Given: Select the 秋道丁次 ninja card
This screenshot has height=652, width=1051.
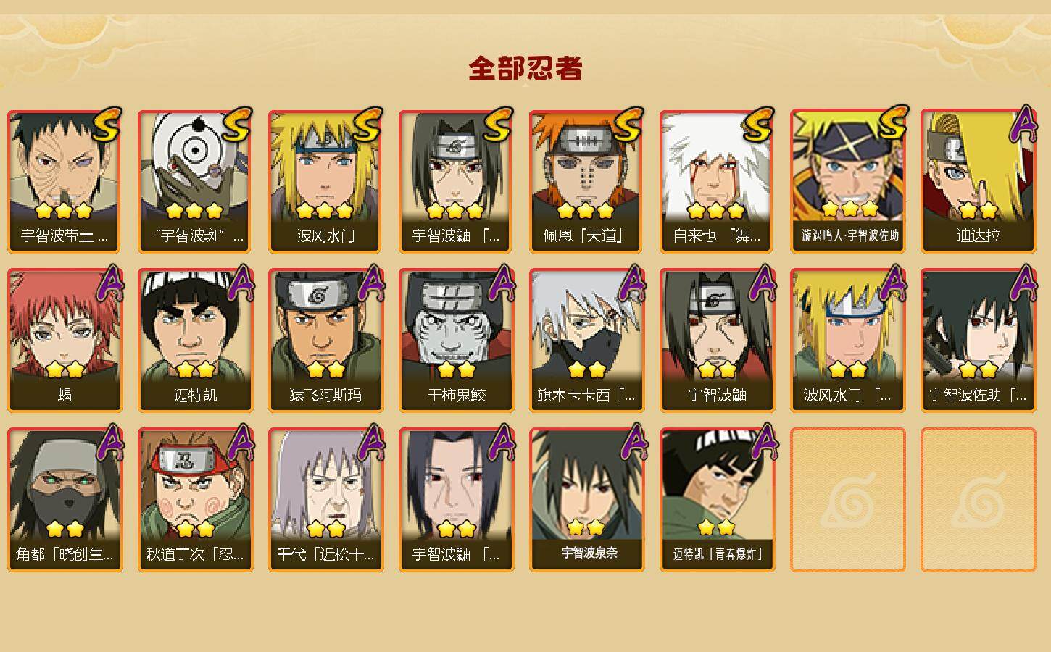Looking at the screenshot, I should click(195, 500).
